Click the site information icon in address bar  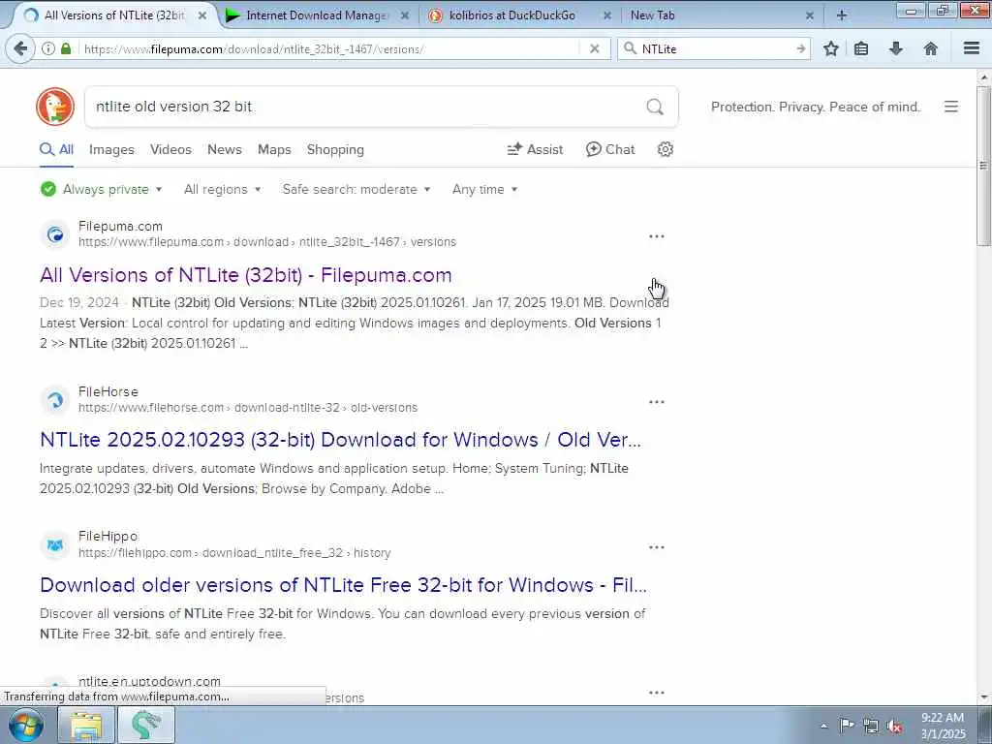47,48
